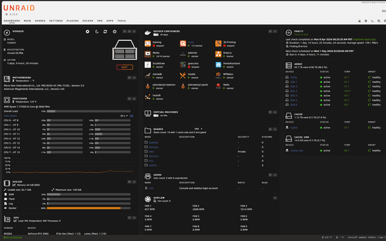Collapse the Airflow panel
Screen dimensions: 386x241
point(275,198)
